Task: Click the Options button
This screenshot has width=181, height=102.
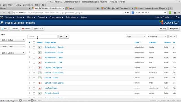Action: (x=174, y=29)
